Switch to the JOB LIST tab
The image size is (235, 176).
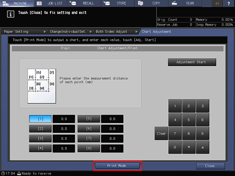coord(50,3)
